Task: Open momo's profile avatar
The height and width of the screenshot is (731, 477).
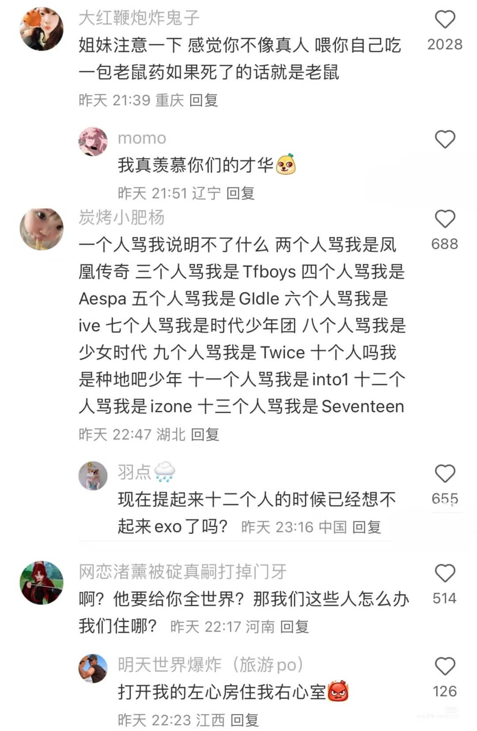Action: 93,142
